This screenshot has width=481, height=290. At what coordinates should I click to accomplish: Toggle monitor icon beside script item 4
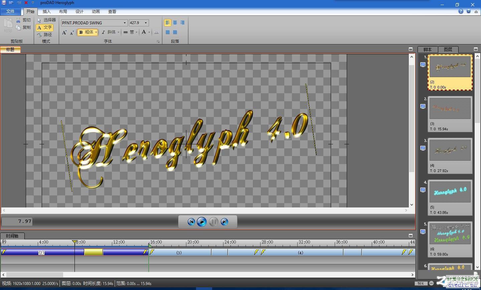point(423,190)
